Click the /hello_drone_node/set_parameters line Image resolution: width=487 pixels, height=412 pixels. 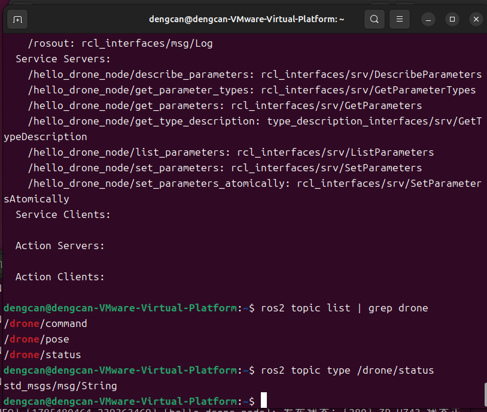[x=225, y=168]
